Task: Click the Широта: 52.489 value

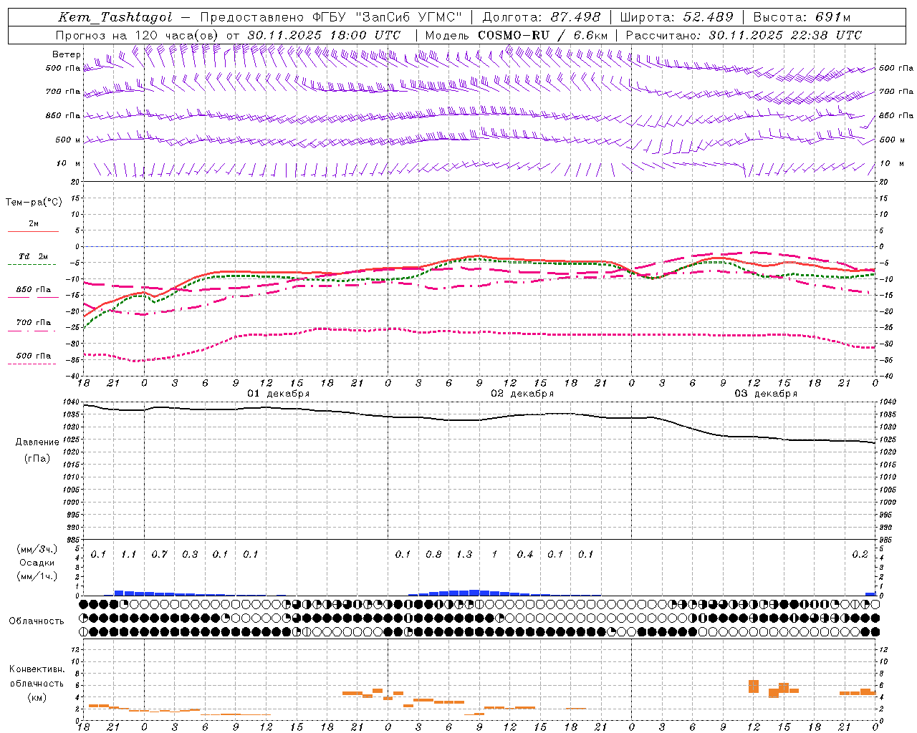Action: (x=676, y=17)
